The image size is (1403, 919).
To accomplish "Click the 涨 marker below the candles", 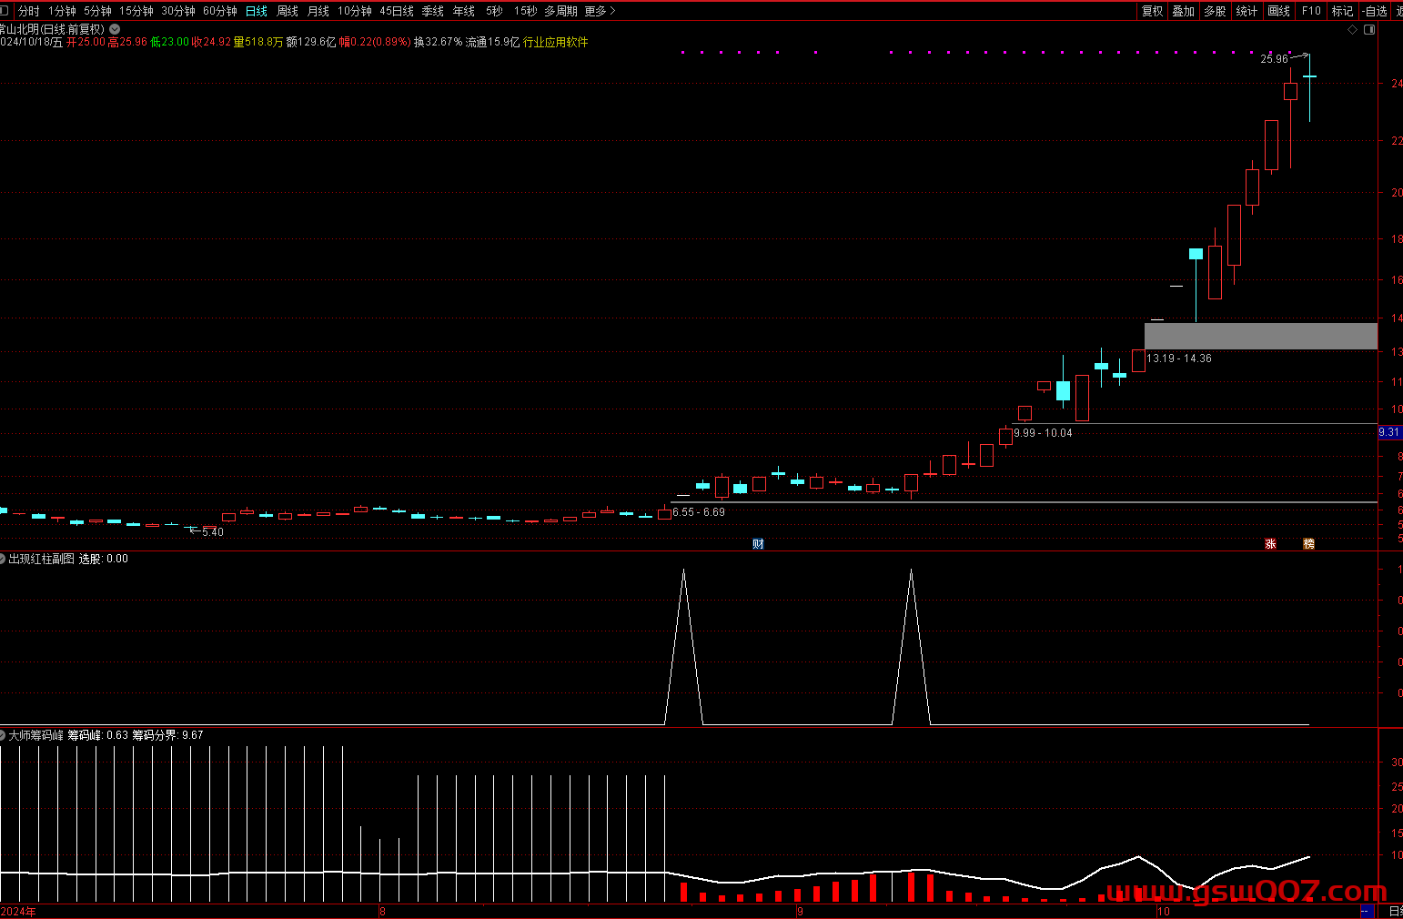I will tap(1270, 544).
